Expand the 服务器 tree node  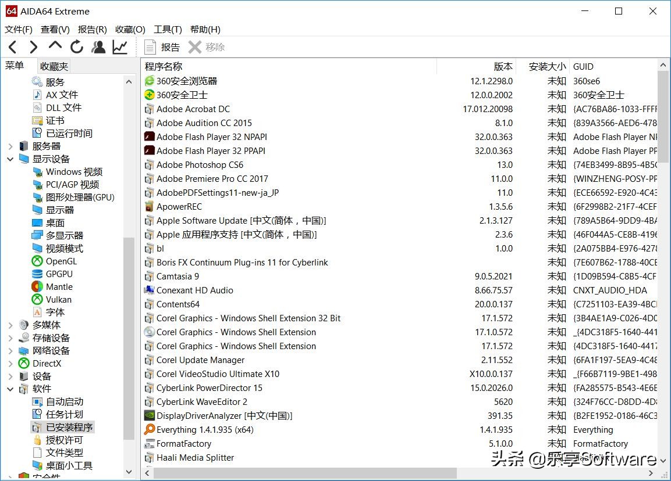[x=10, y=146]
